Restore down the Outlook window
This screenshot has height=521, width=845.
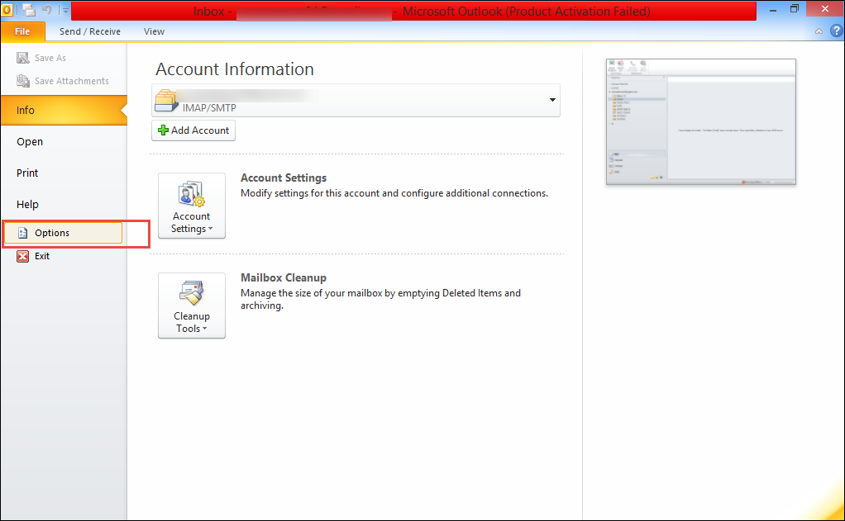[x=795, y=9]
